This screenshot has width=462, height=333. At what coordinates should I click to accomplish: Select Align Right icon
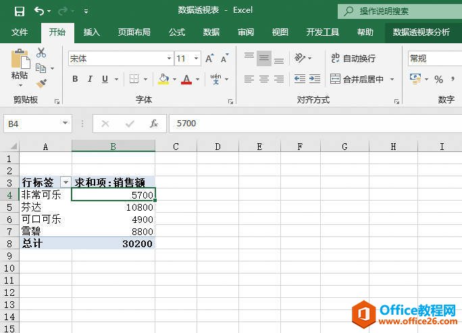pos(279,79)
